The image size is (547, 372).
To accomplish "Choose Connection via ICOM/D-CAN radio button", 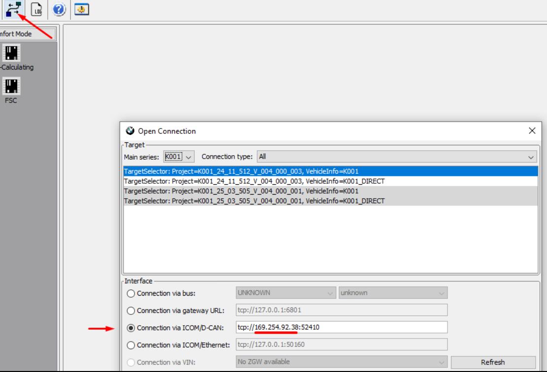I will pyautogui.click(x=131, y=328).
